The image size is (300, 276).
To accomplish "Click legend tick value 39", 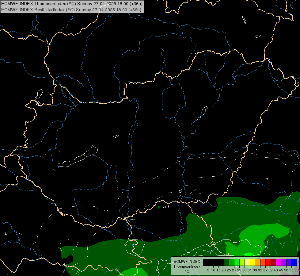I will pos(271,270).
